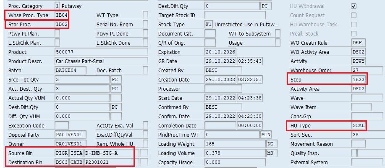
Task: Click the Source Bin value D-INB-STG-A
Action: (111, 153)
